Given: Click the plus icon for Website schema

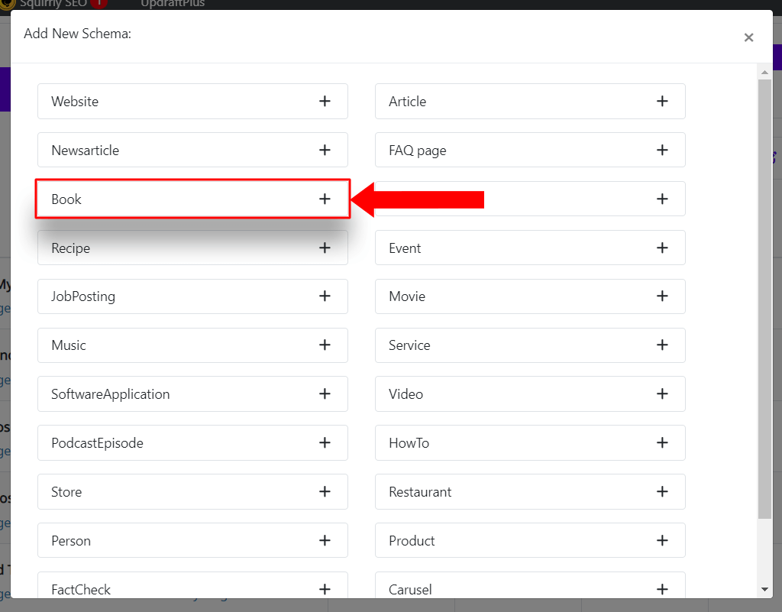Looking at the screenshot, I should click(x=325, y=102).
